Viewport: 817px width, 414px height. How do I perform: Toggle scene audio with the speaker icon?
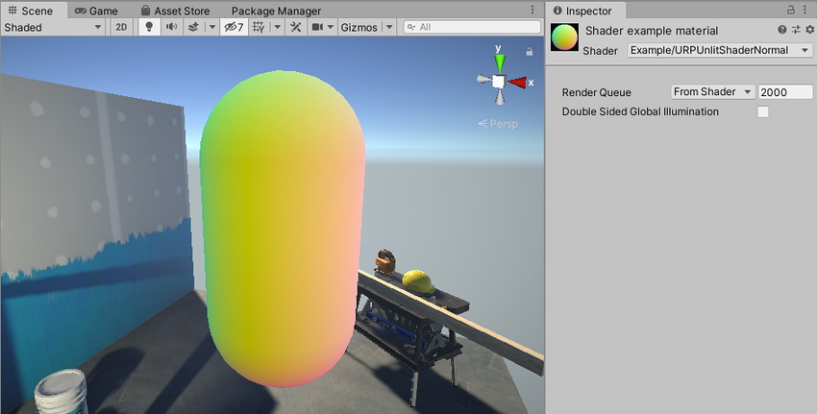171,27
